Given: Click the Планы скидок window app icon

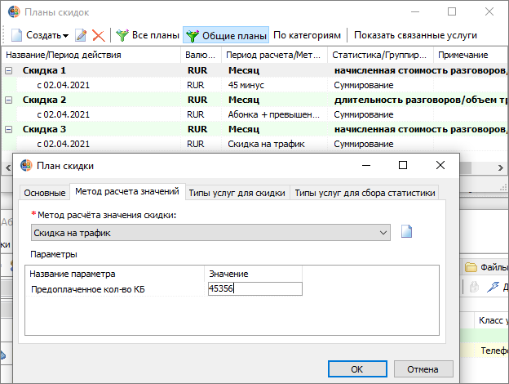Looking at the screenshot, I should (14, 11).
